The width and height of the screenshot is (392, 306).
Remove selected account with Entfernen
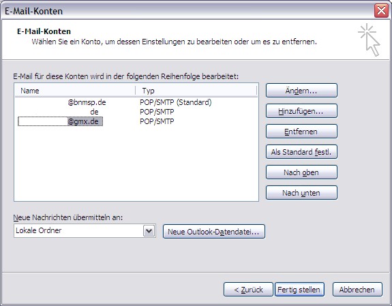(301, 132)
